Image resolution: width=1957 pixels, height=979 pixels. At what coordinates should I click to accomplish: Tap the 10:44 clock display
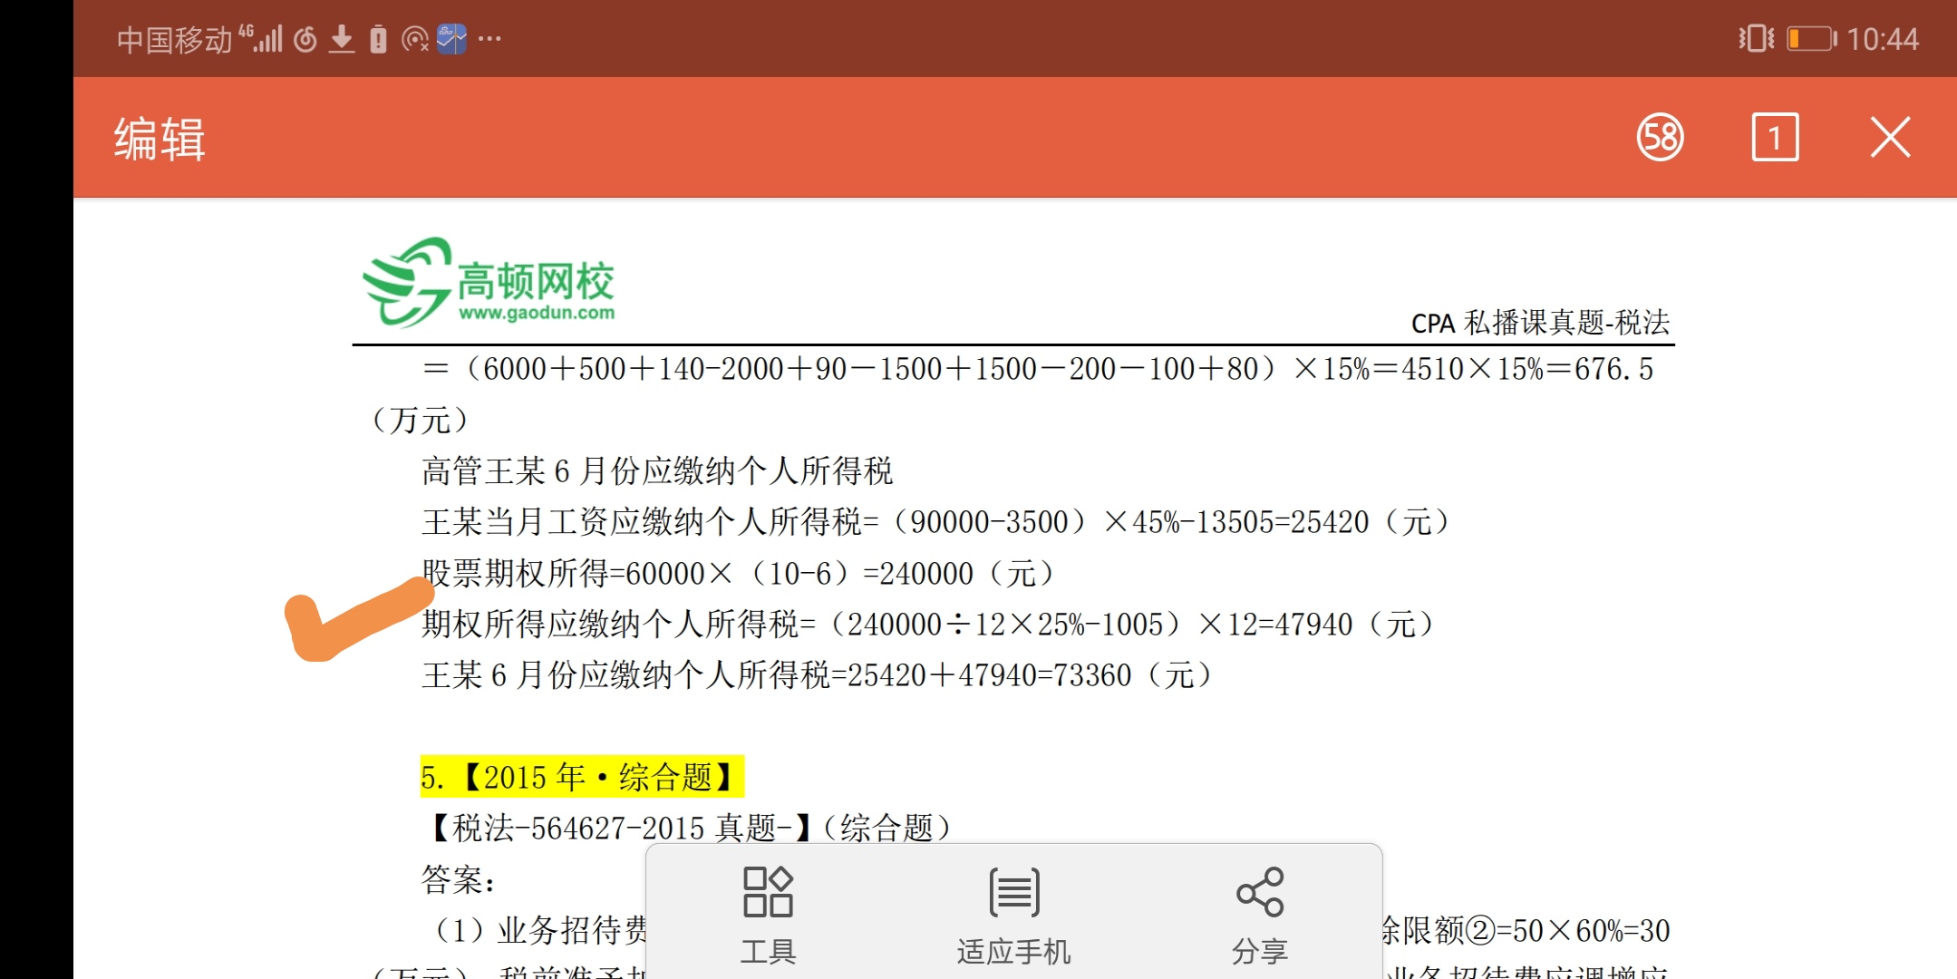[x=1883, y=39]
